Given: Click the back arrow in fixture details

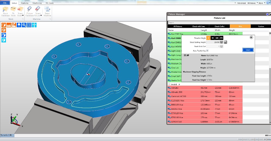Looking at the screenshot, I should (251, 38).
